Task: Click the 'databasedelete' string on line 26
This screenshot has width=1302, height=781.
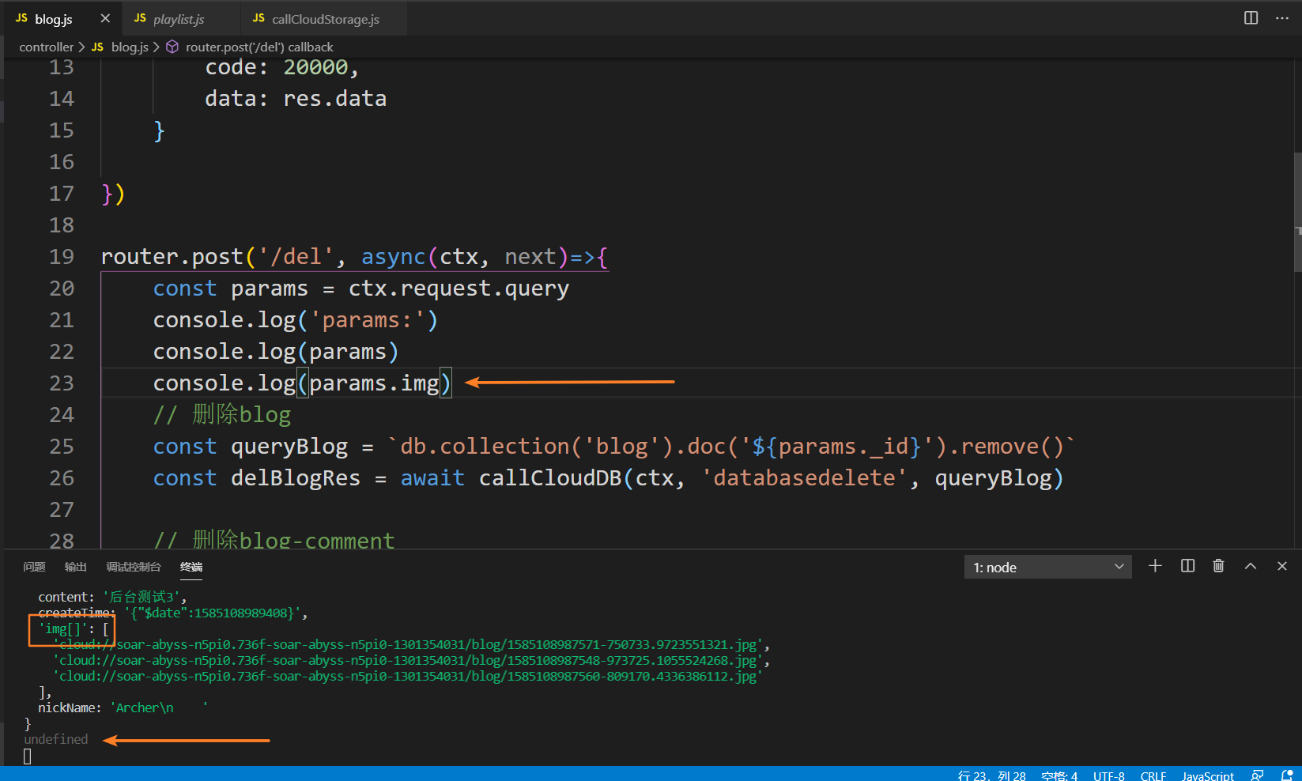Action: pos(804,478)
